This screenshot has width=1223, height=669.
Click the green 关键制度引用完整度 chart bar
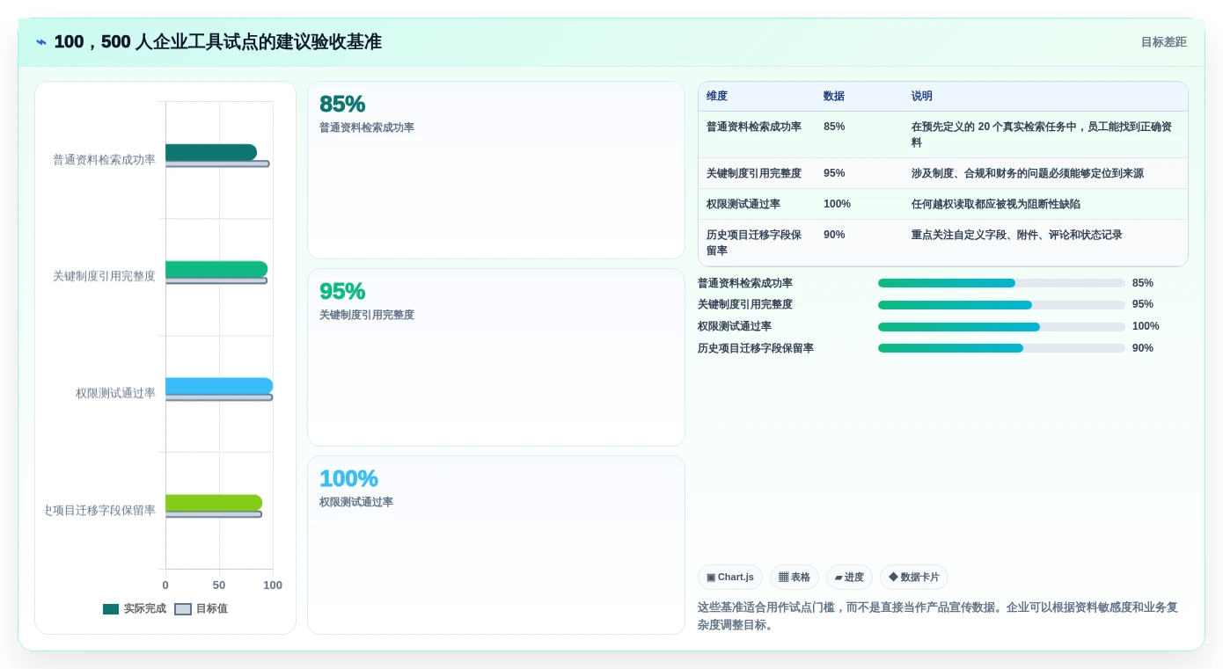216,269
